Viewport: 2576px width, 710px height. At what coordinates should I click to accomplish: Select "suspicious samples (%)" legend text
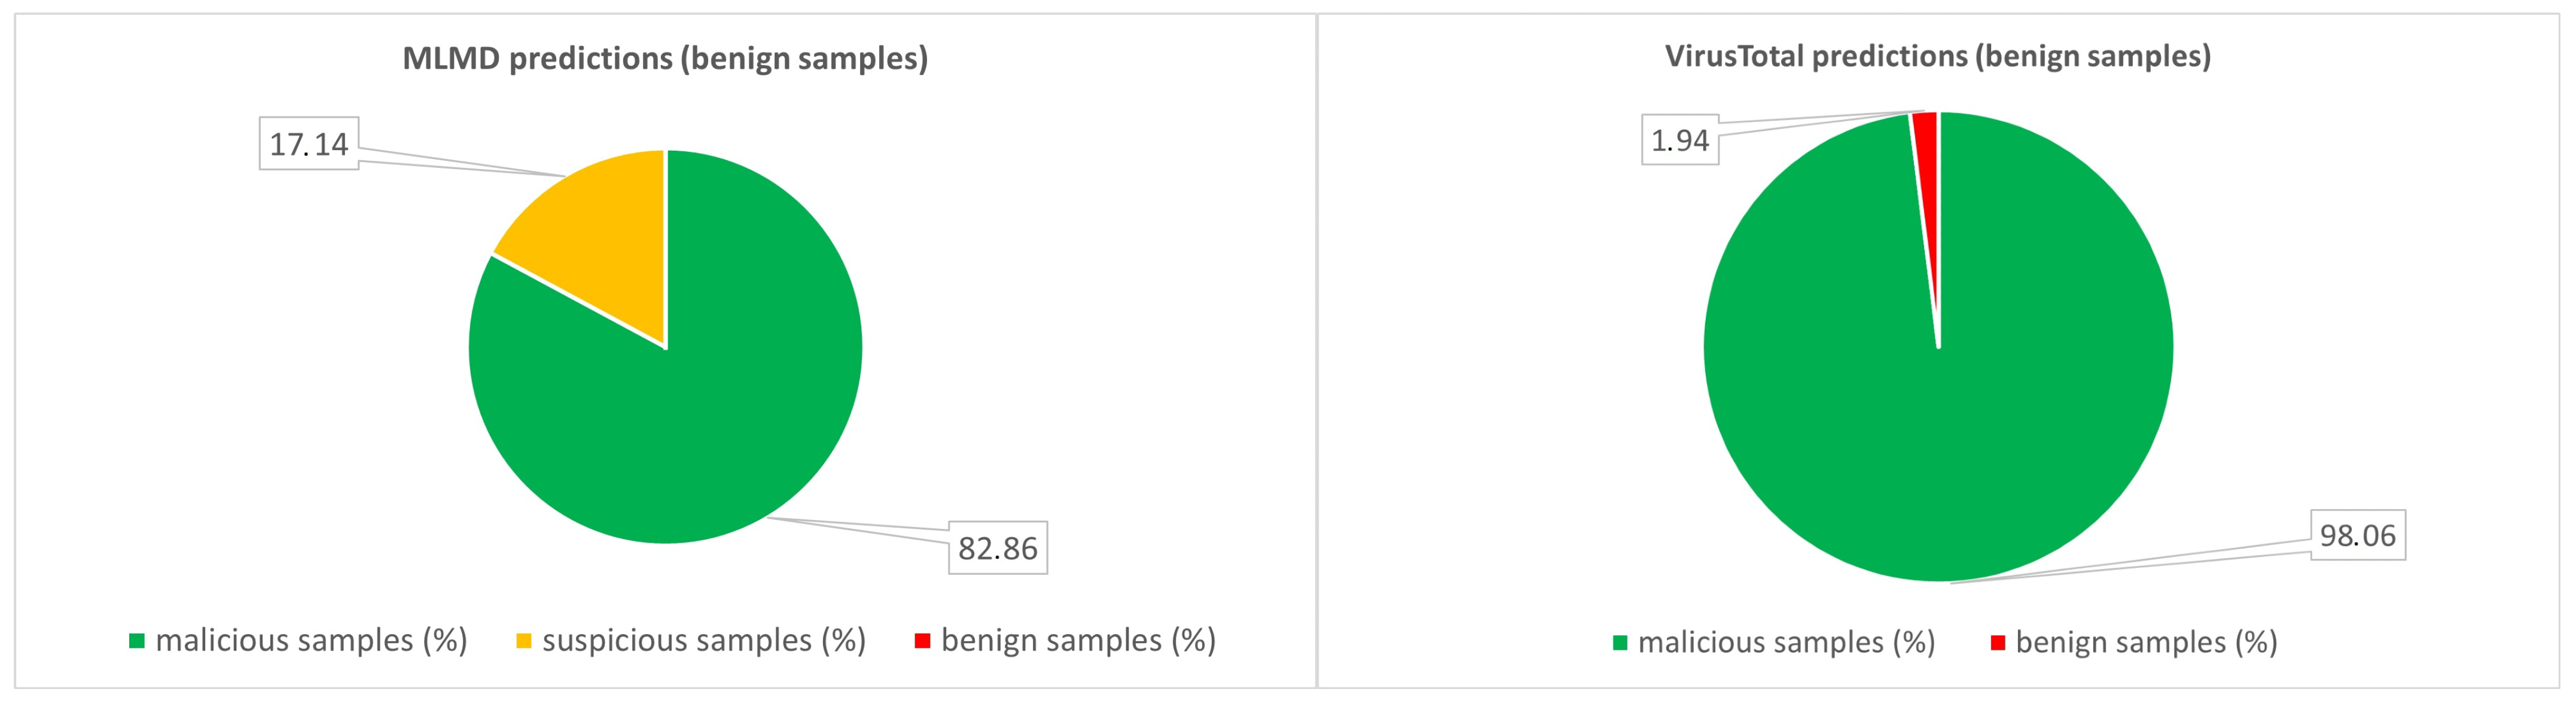click(704, 641)
